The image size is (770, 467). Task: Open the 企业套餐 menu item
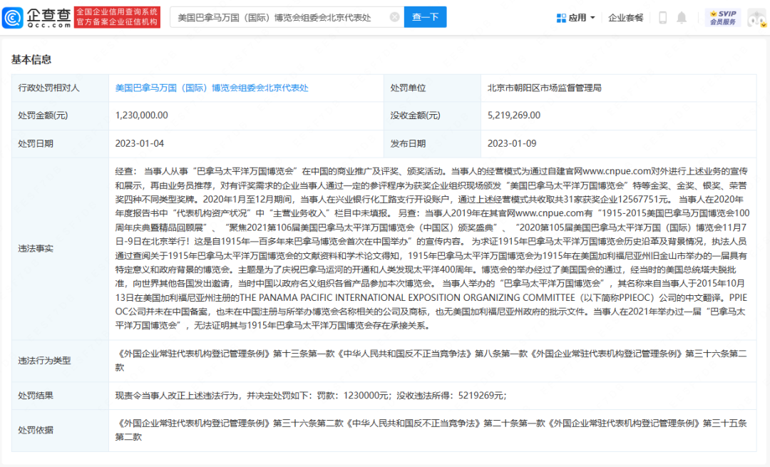coord(626,18)
